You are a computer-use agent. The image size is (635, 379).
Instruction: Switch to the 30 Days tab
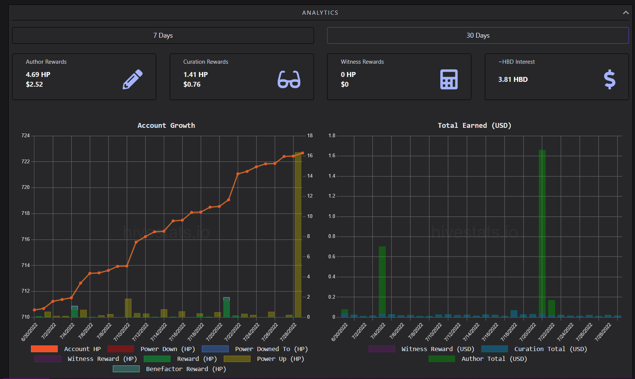point(478,35)
